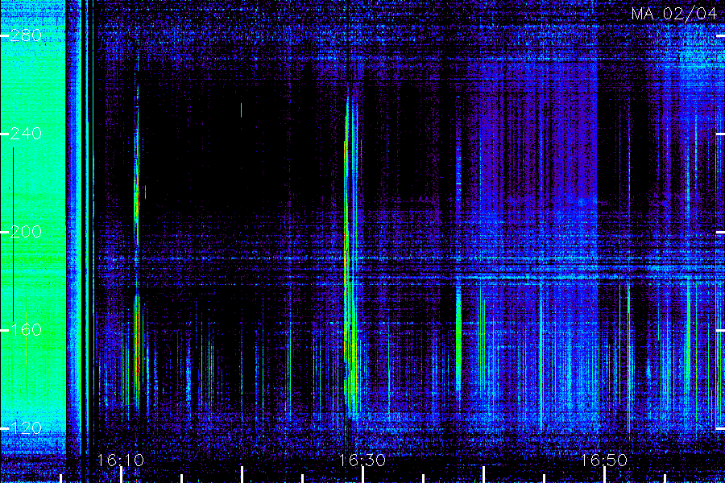725x483 pixels.
Task: Click the 200 frequency axis label
Action: [26, 232]
